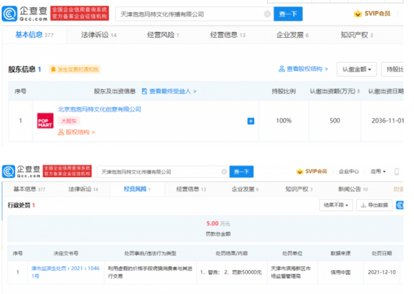
Task: Click the 天津市滨海新区市场监督管理局 cell
Action: coord(292,272)
